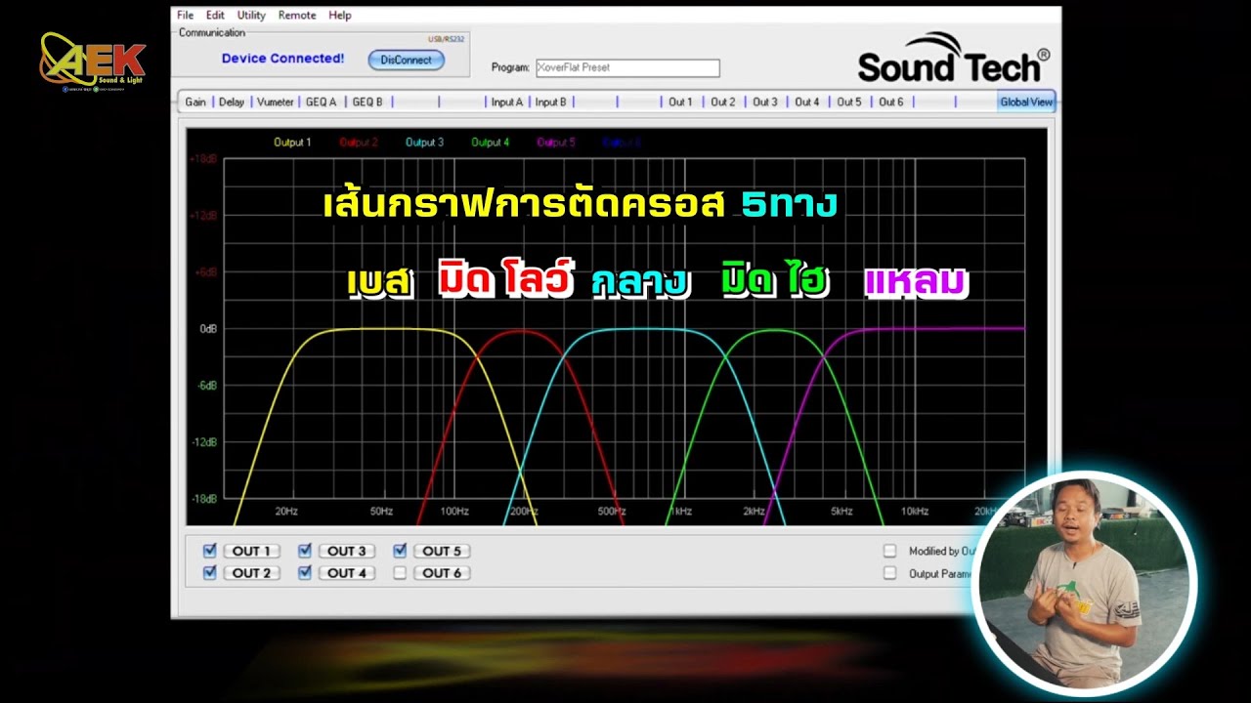Open the Utility menu
The image size is (1251, 703).
coord(251,16)
